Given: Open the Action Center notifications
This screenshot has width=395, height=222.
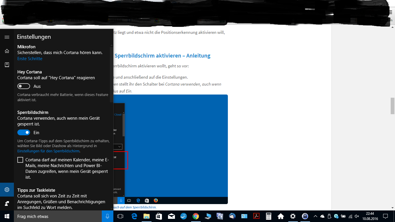Looking at the screenshot, I should tap(385, 216).
